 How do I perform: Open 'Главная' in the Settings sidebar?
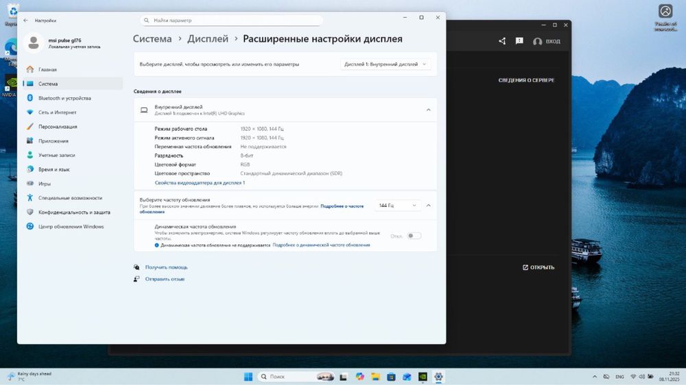pos(73,69)
